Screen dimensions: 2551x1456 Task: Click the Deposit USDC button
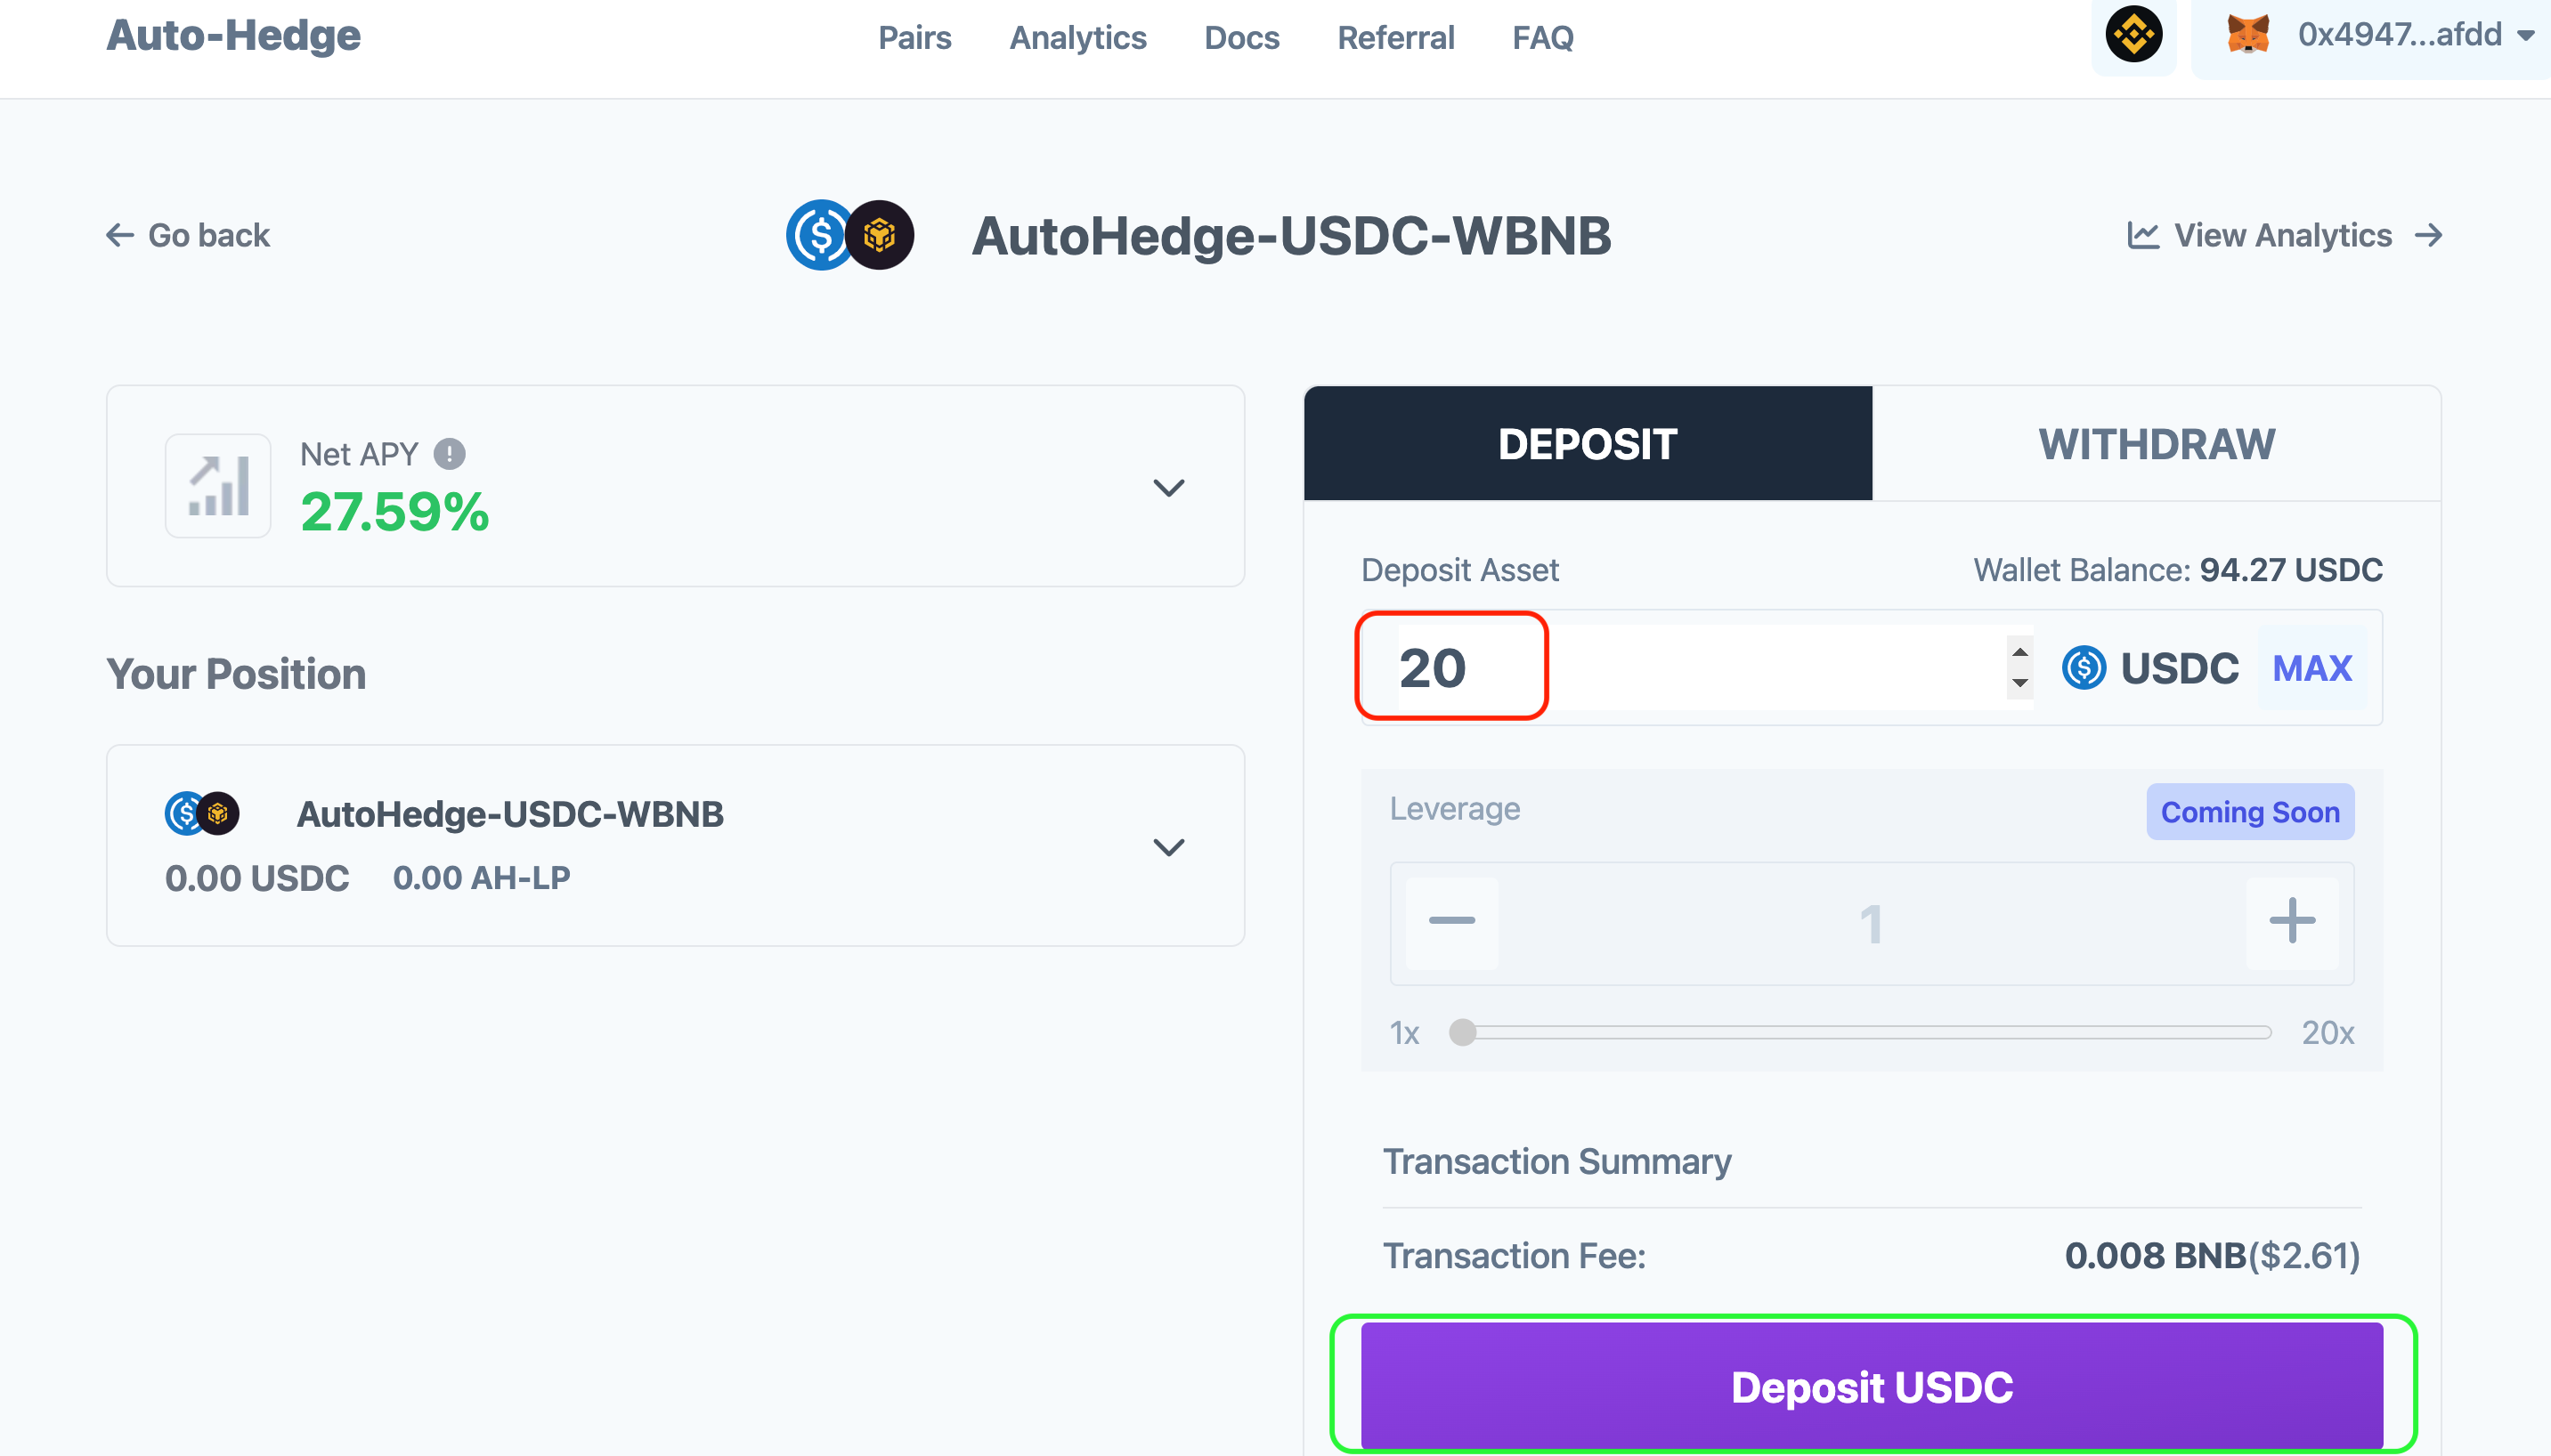pyautogui.click(x=1872, y=1386)
